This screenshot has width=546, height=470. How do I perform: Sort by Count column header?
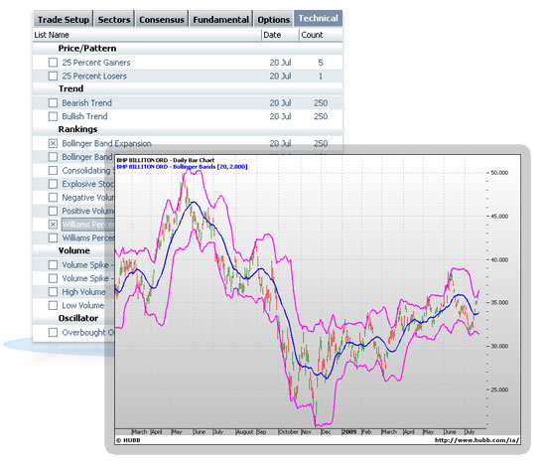(x=312, y=35)
